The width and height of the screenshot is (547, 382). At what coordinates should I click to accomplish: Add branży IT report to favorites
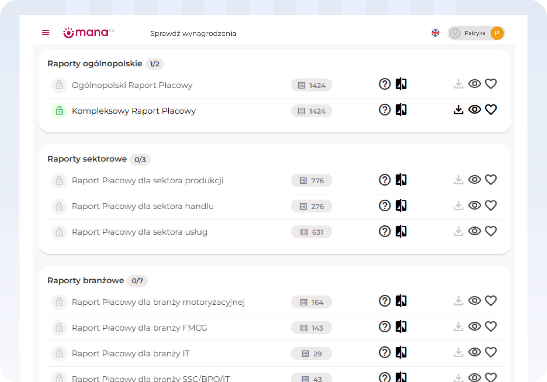tap(491, 352)
